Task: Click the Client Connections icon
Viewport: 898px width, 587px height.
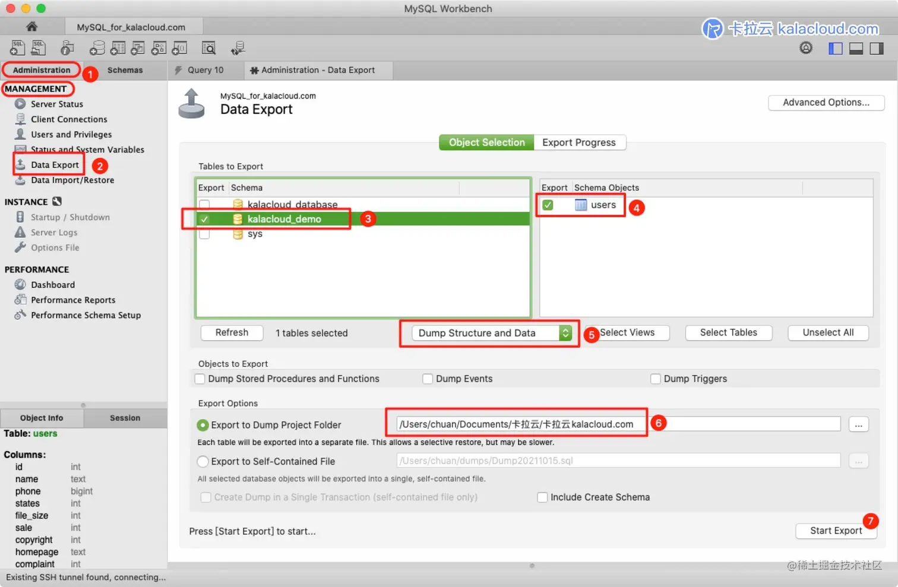Action: tap(20, 119)
